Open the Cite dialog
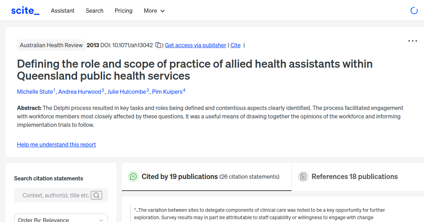Image resolution: width=424 pixels, height=222 pixels. (x=235, y=45)
